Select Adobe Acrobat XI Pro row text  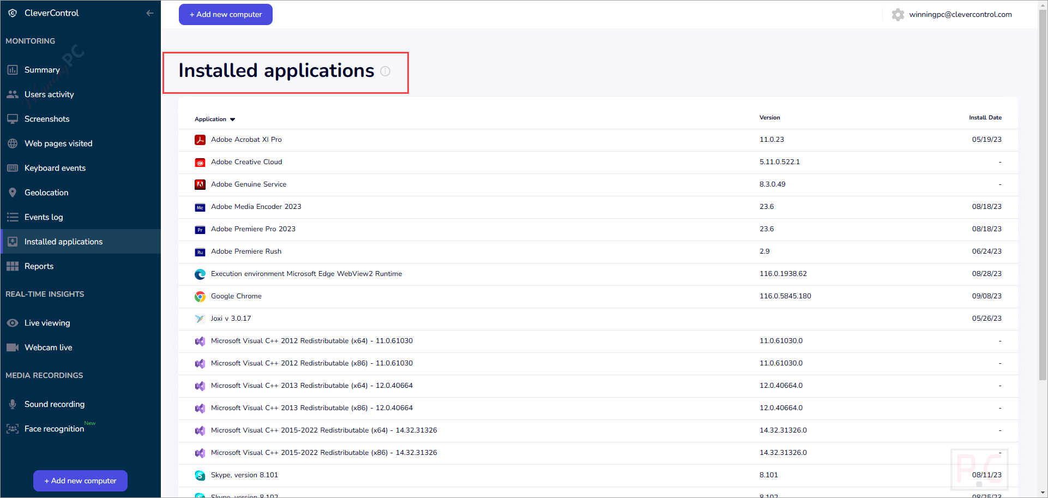[x=246, y=140]
